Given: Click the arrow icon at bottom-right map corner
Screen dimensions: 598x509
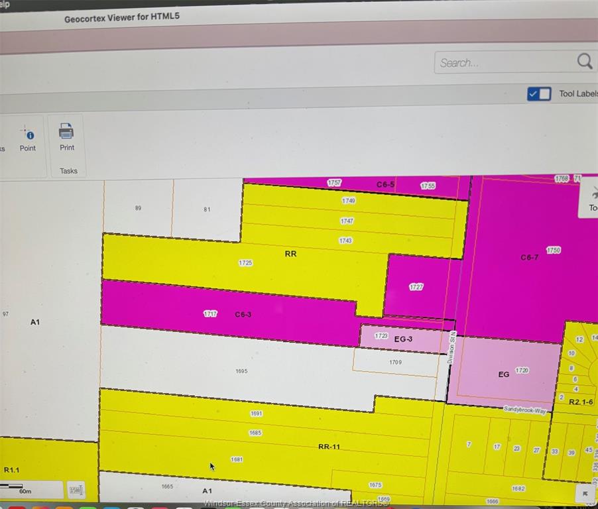Looking at the screenshot, I should coord(585,494).
